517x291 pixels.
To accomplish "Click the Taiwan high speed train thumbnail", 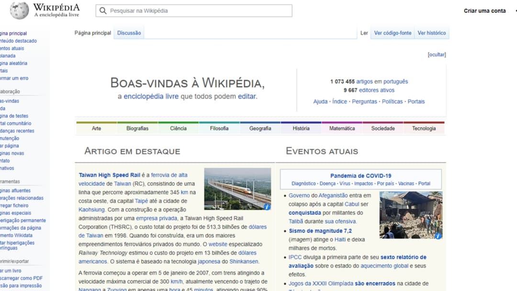I will [237, 189].
